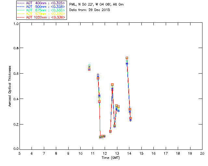This screenshot has height=166, width=208.
Task: Click the 10 tick label on time axis
Action: [80, 153]
